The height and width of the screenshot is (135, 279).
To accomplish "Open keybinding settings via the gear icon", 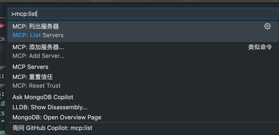I will [x=267, y=26].
